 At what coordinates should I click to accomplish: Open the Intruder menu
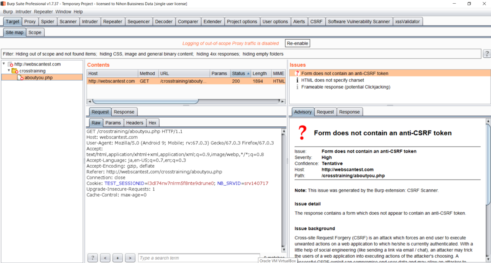23,12
